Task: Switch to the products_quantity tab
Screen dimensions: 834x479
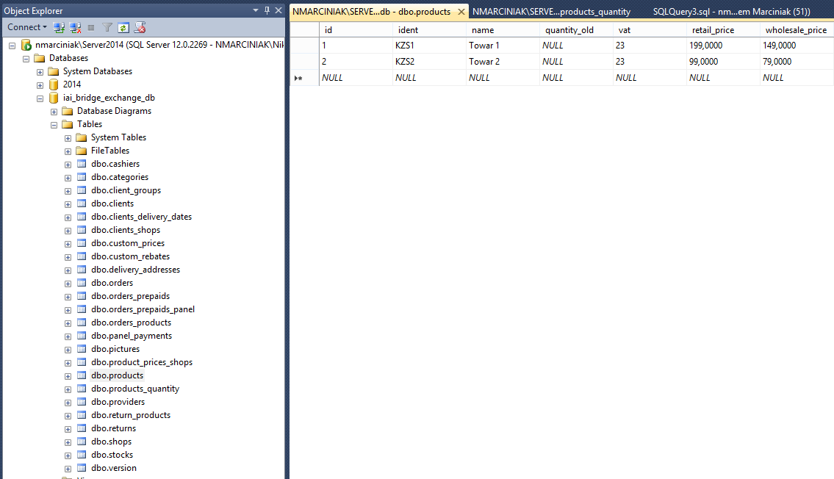Action: click(551, 12)
